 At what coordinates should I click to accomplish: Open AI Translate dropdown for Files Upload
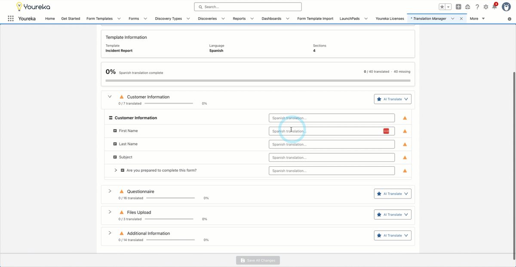pos(393,214)
